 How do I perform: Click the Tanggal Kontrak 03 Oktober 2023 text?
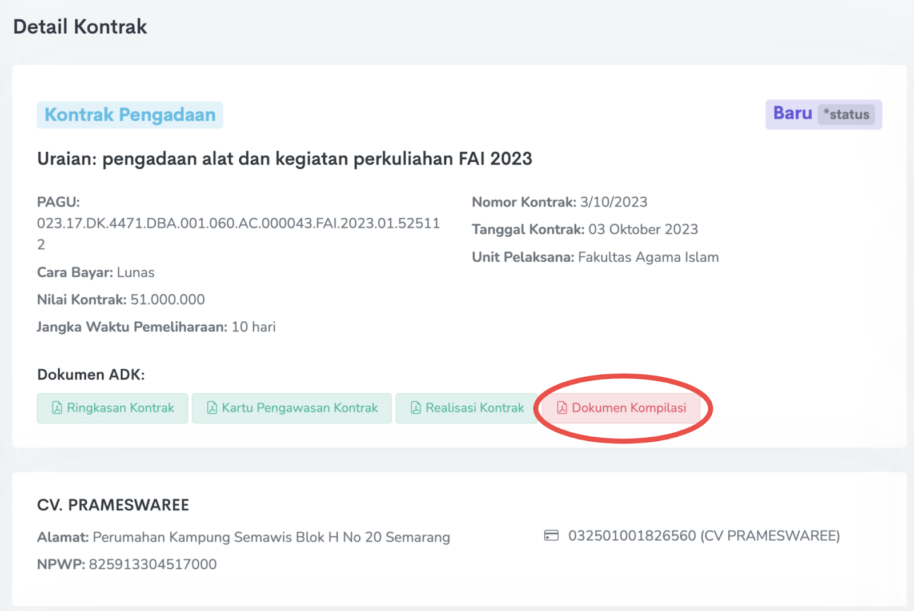585,230
